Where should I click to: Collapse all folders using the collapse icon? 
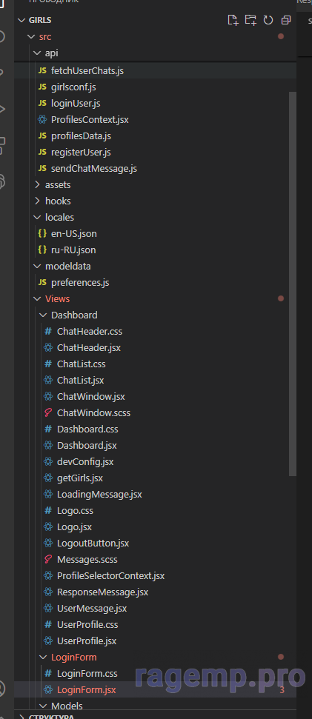point(286,20)
